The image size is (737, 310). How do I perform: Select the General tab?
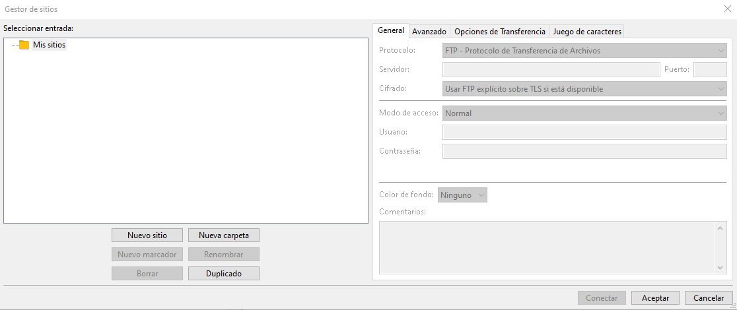tap(391, 31)
